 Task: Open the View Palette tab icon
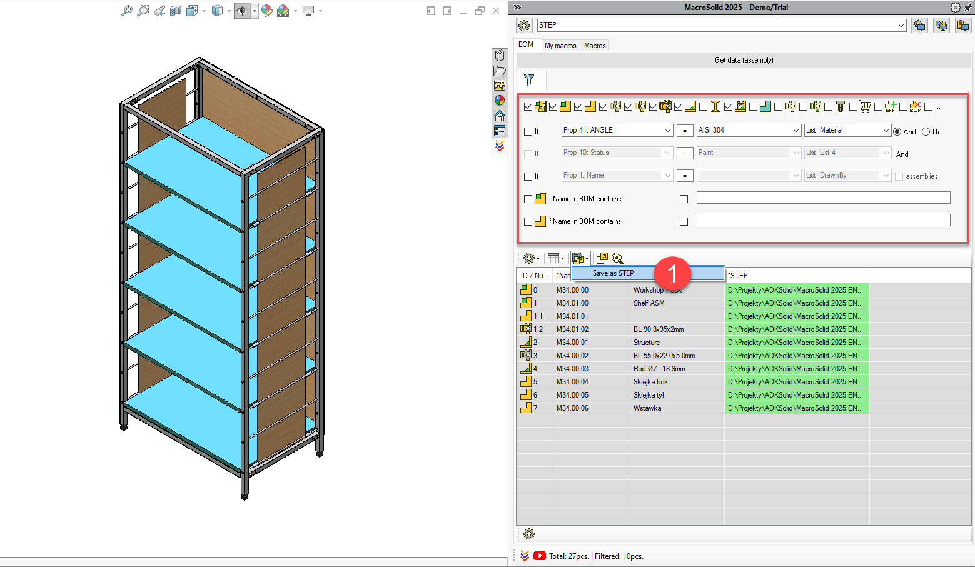[x=500, y=86]
